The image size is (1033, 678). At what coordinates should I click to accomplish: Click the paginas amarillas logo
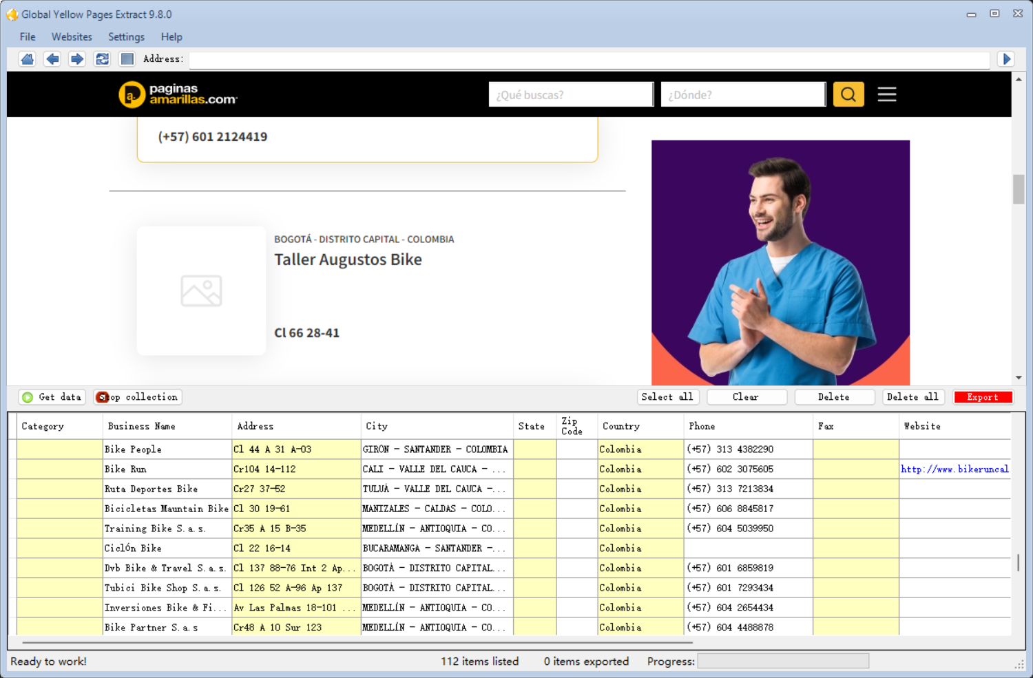click(x=178, y=94)
